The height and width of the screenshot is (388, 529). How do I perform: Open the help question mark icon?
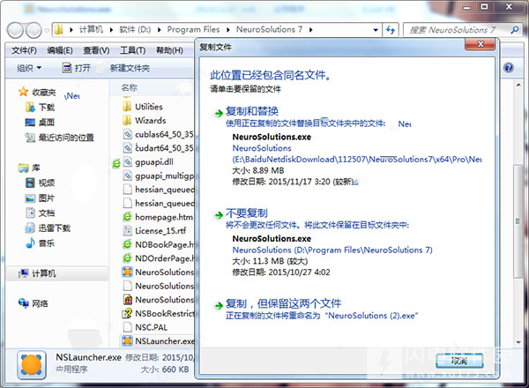click(x=509, y=68)
